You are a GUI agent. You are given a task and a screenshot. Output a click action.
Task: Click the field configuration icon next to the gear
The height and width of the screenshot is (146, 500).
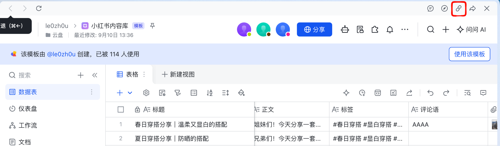tap(162, 93)
